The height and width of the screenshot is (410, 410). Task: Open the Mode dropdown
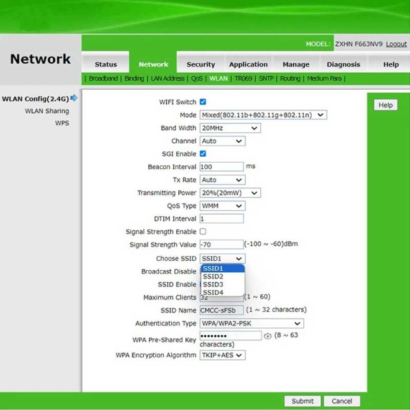(263, 115)
